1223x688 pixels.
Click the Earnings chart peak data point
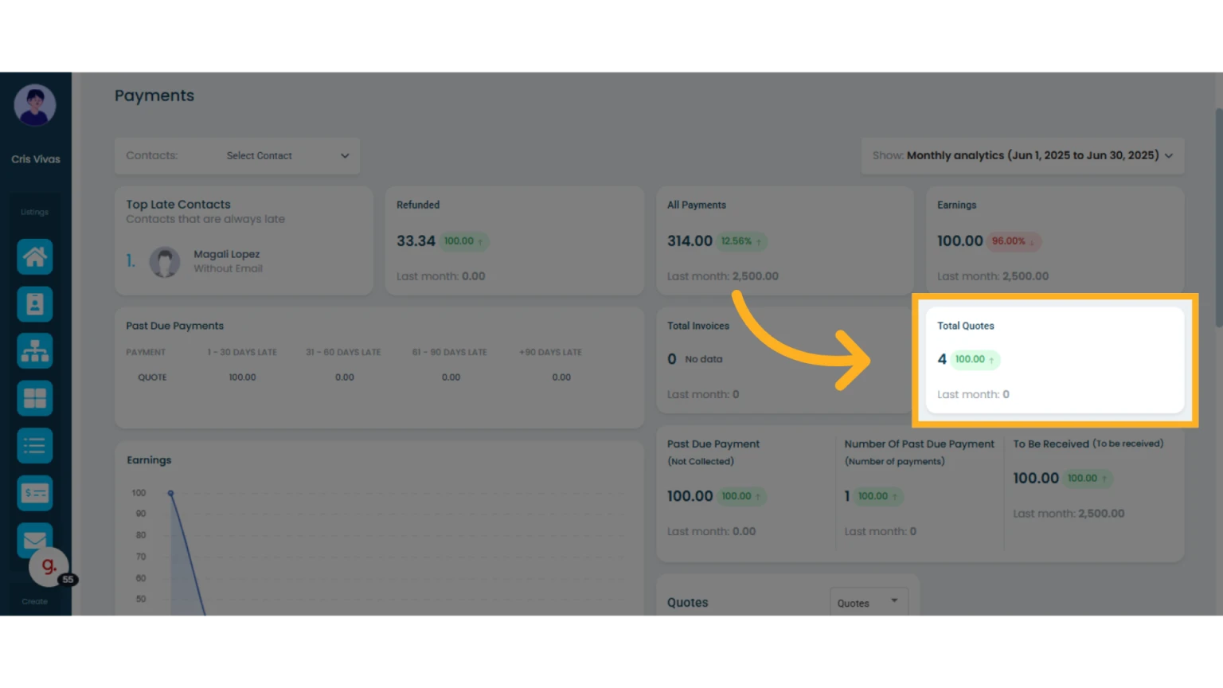pos(170,493)
